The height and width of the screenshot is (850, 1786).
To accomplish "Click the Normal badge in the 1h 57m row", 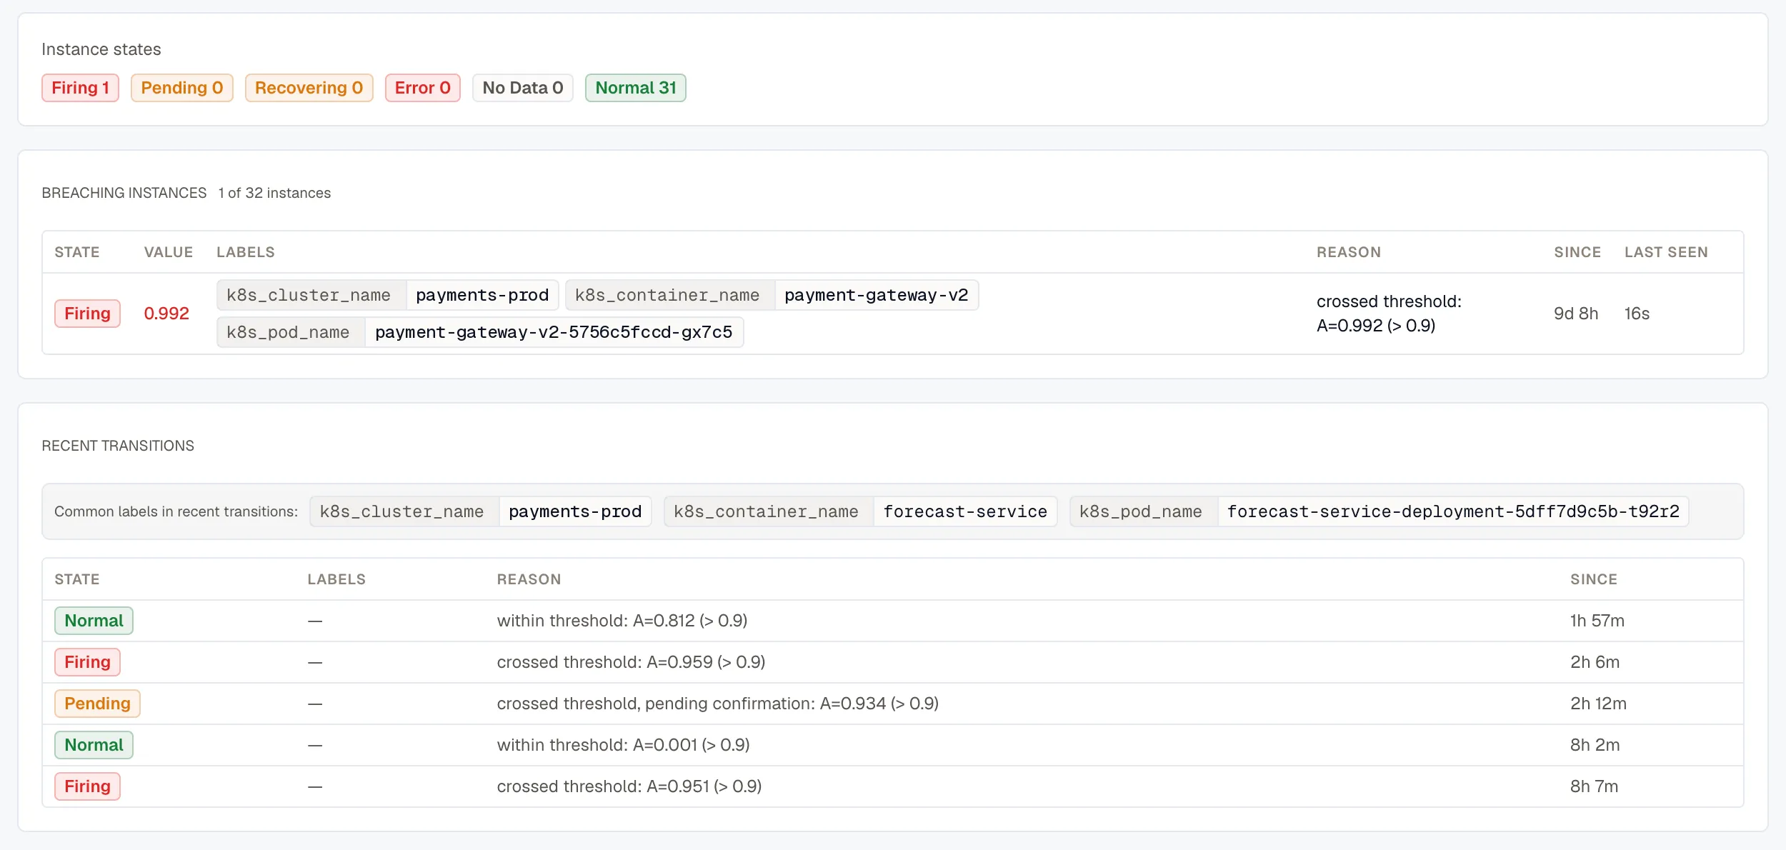I will 94,621.
